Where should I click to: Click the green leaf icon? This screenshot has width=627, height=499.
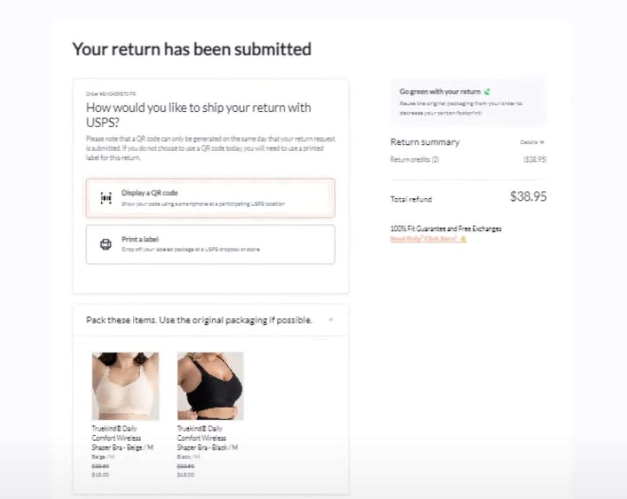(x=487, y=92)
